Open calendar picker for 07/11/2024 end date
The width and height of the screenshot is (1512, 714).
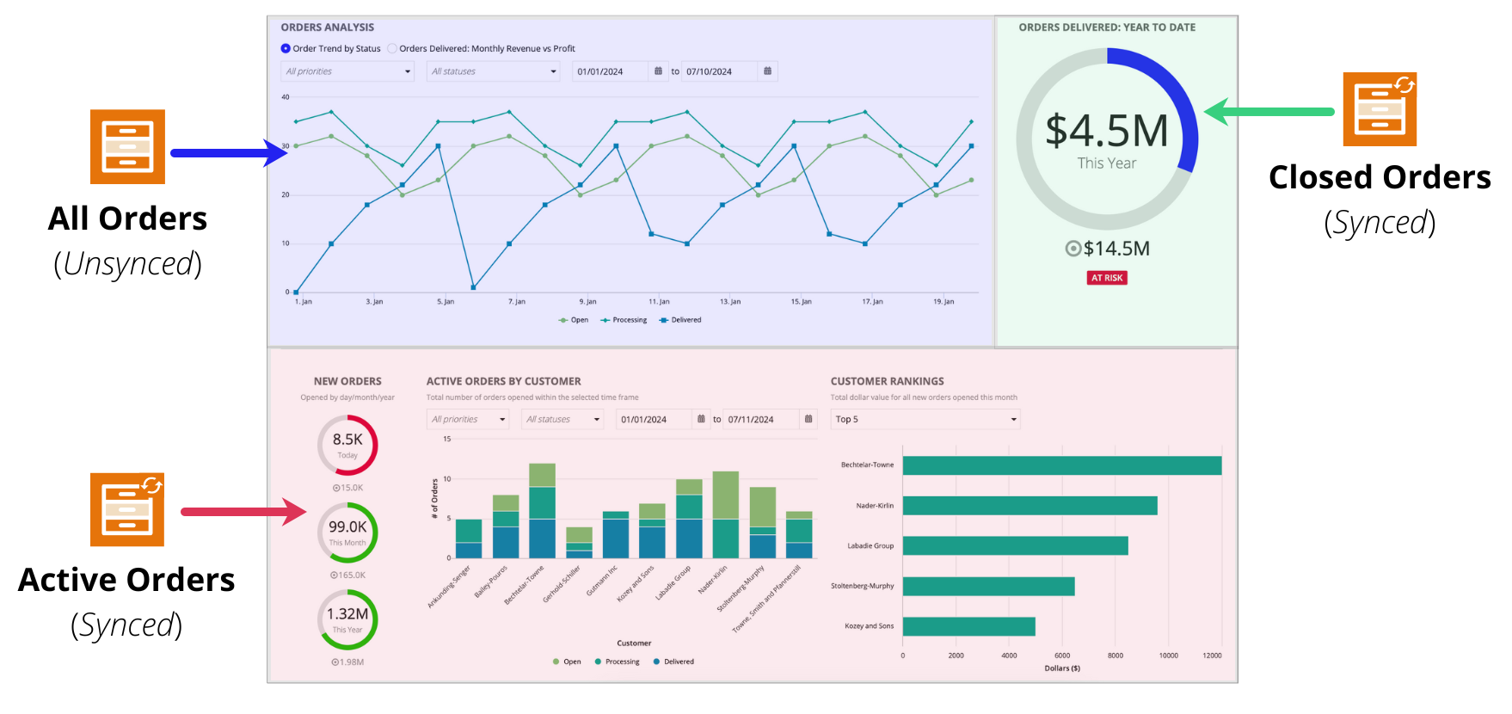pos(808,419)
